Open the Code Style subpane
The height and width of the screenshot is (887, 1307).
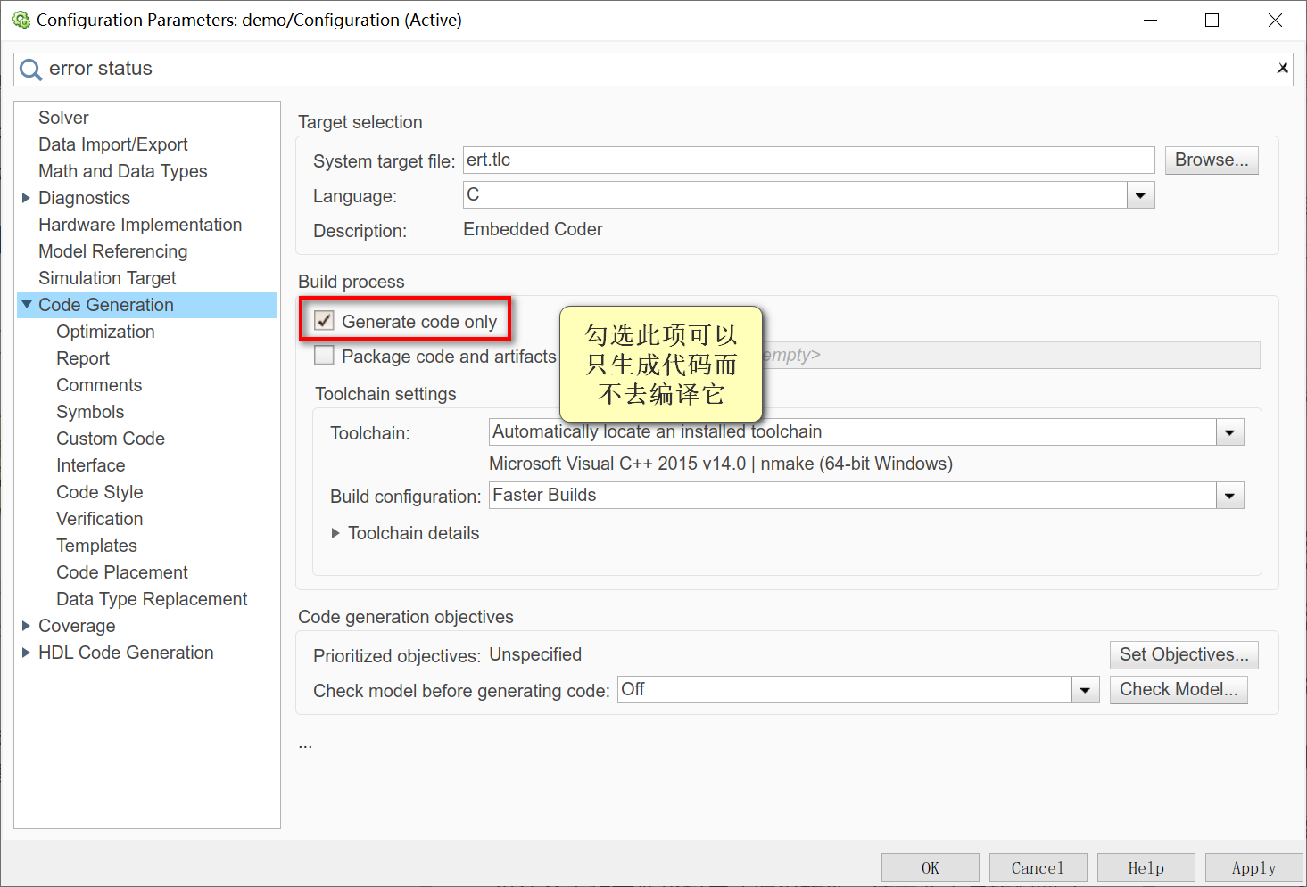(100, 492)
